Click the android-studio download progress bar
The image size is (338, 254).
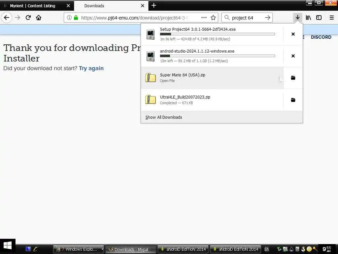[x=218, y=56]
